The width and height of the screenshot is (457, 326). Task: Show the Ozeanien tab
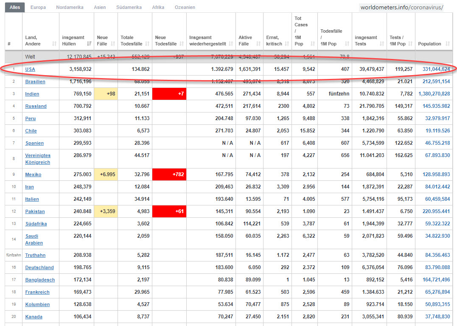[x=185, y=7]
